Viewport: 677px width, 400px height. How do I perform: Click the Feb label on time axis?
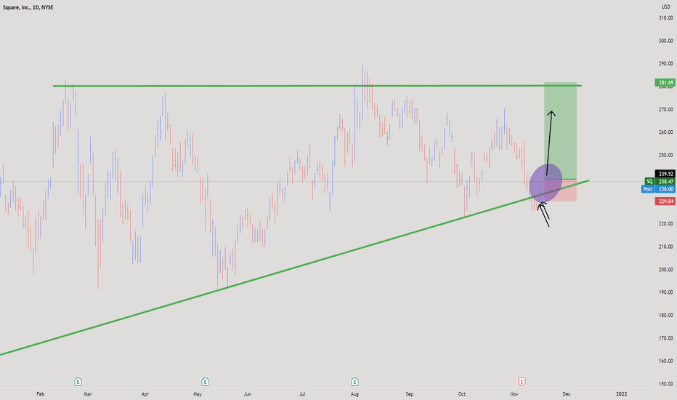[40, 394]
